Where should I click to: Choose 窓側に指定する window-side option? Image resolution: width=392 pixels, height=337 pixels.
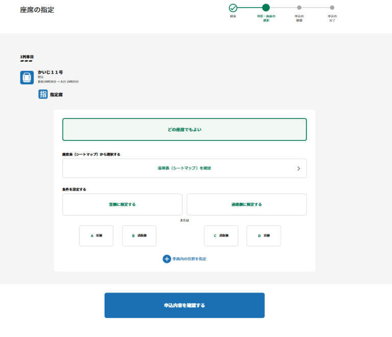[122, 204]
